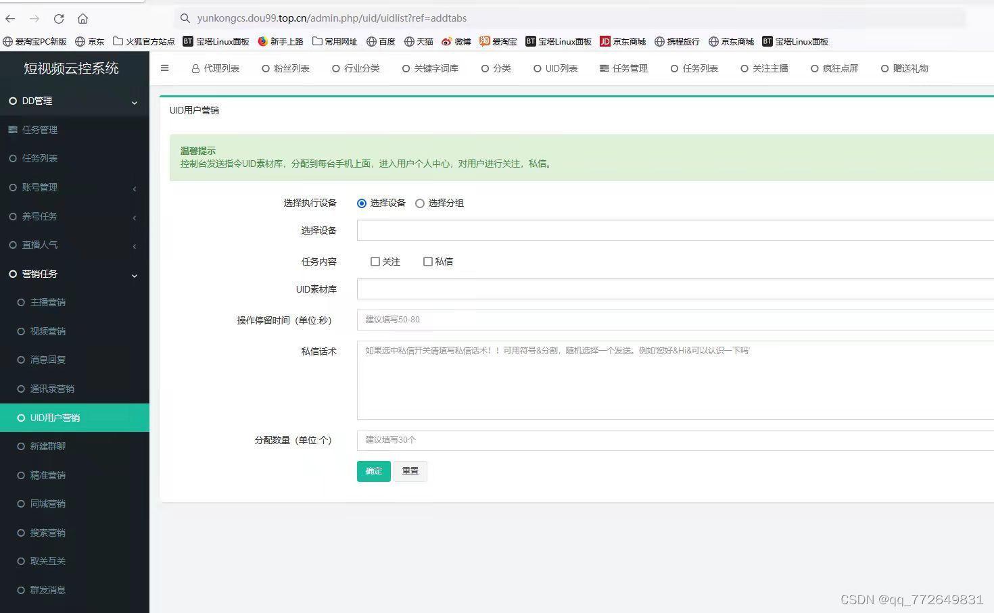994x613 pixels.
Task: Click the 操作停留时间 input field
Action: click(x=676, y=320)
